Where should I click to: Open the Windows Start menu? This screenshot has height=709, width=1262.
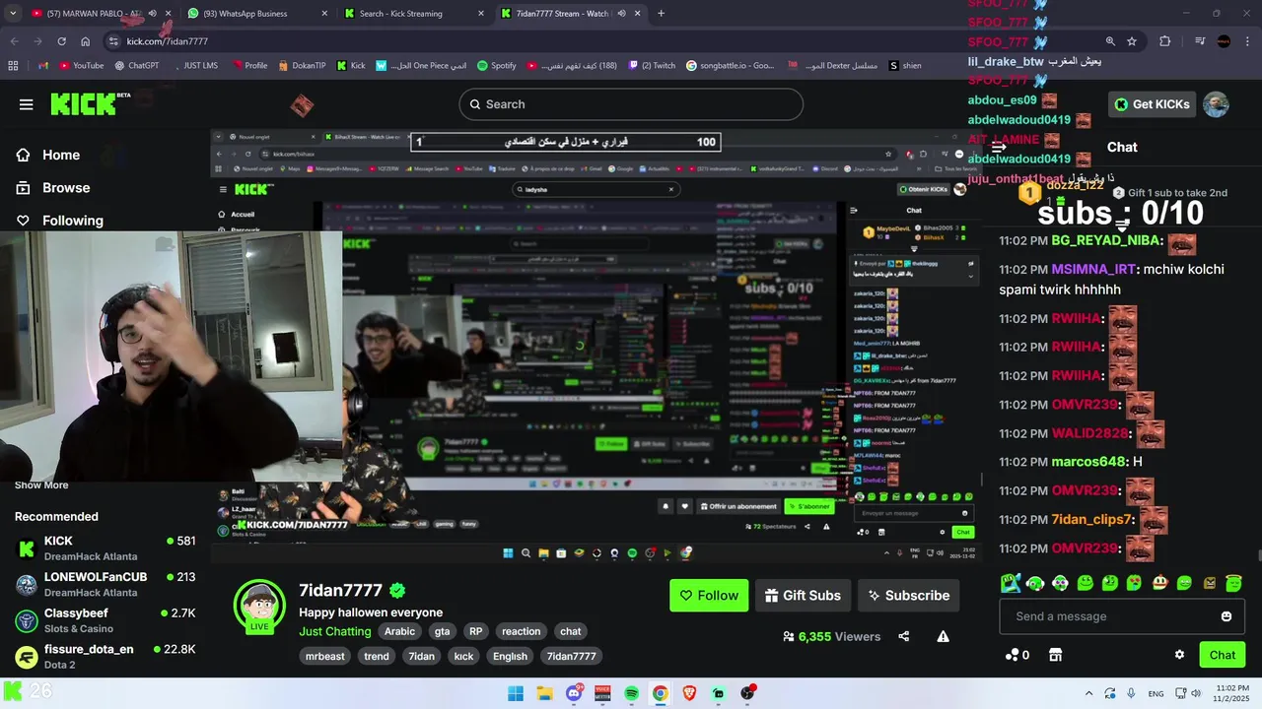point(515,693)
